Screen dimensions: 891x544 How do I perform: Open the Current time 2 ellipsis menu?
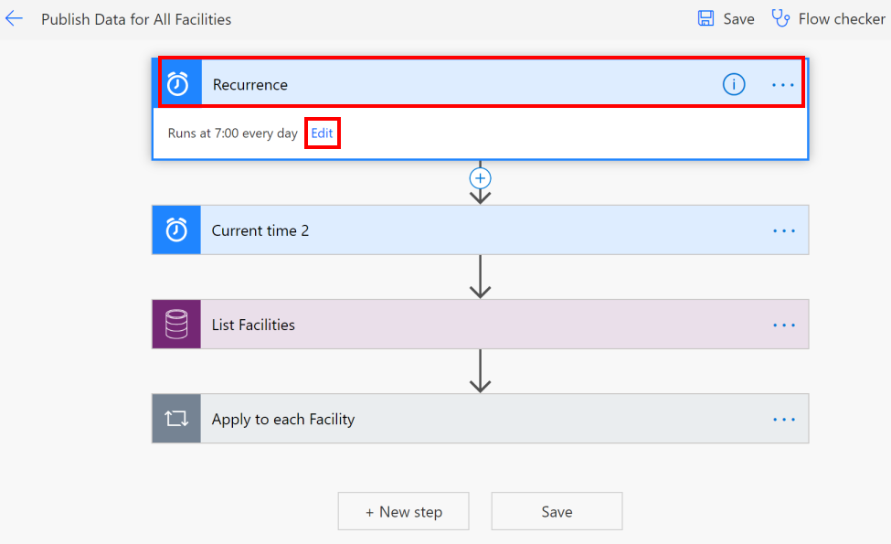783,230
